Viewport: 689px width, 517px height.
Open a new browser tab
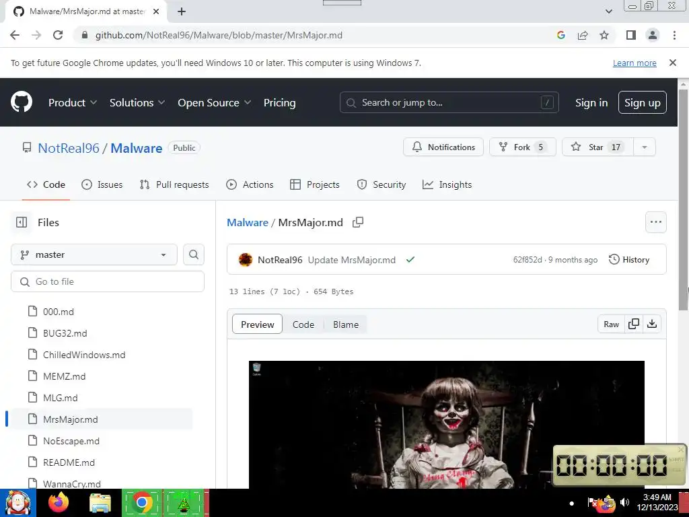(182, 11)
